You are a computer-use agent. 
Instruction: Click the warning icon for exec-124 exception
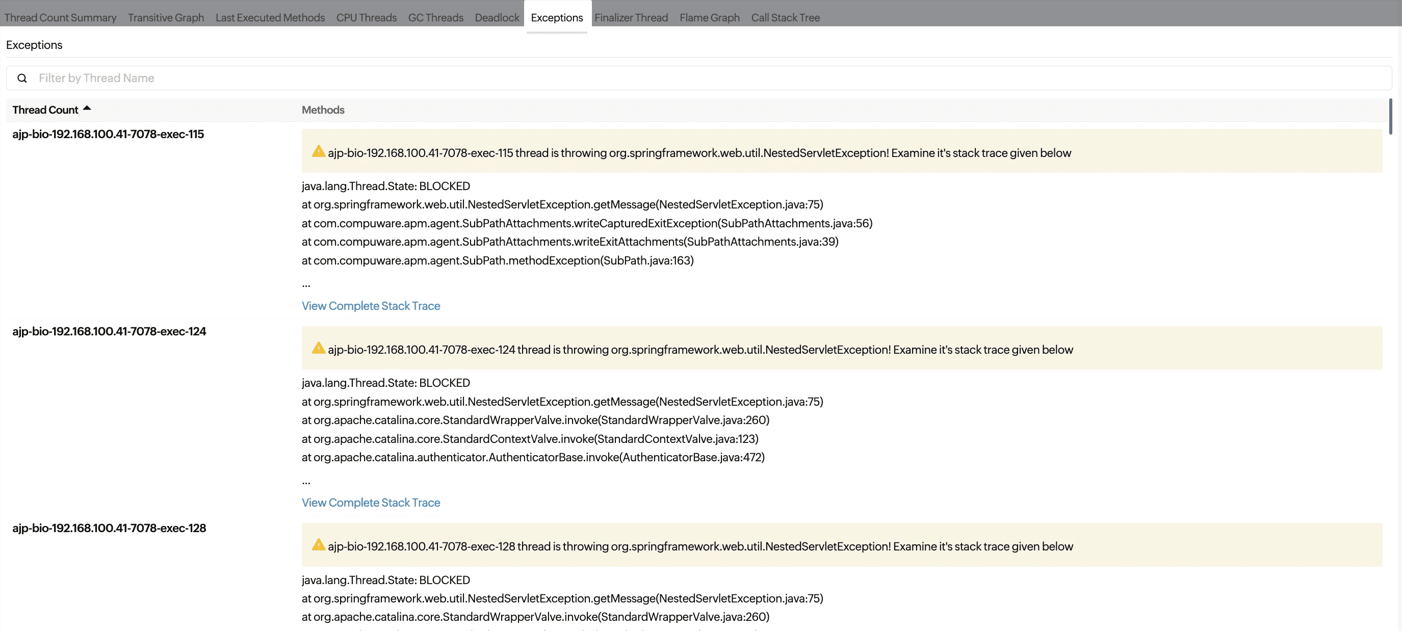pyautogui.click(x=319, y=348)
